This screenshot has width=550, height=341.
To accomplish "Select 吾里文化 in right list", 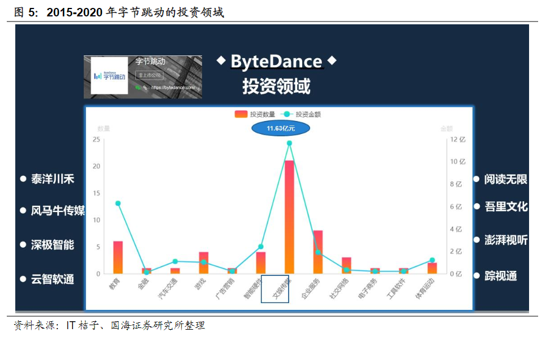I will click(506, 206).
